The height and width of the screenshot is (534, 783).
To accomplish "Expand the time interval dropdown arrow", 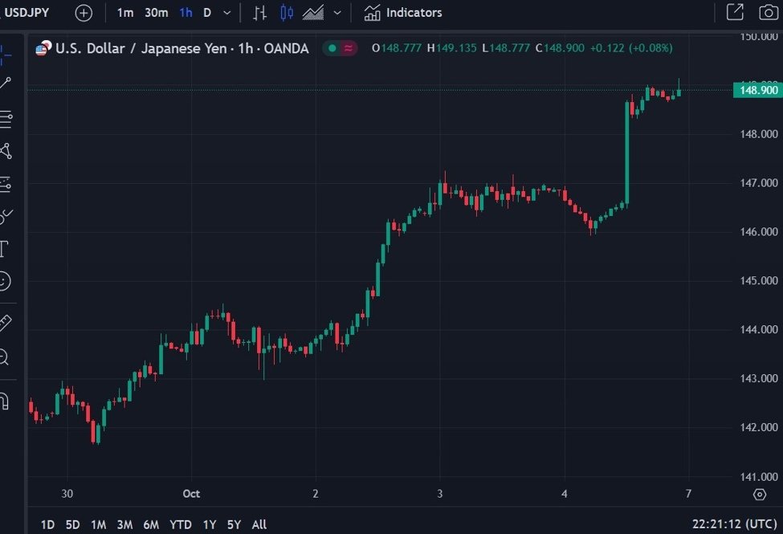I will (227, 13).
